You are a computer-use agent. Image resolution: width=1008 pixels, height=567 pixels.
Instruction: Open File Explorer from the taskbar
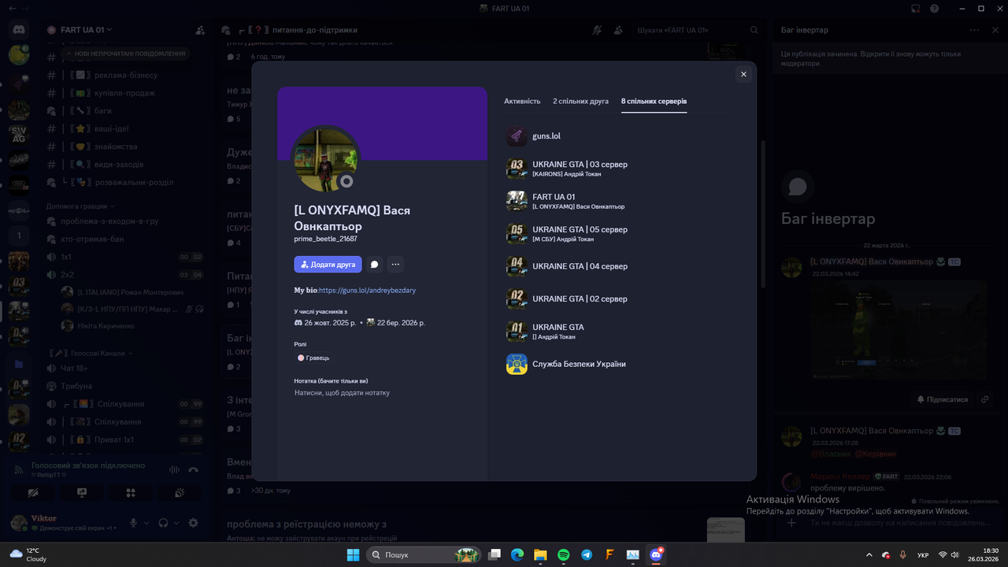(x=540, y=555)
